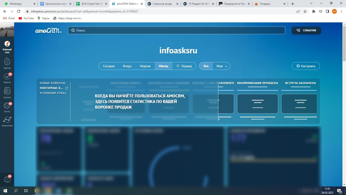Select the Условный отказ pipeline
Viewport: 346px width, 195px height.
[x=53, y=93]
